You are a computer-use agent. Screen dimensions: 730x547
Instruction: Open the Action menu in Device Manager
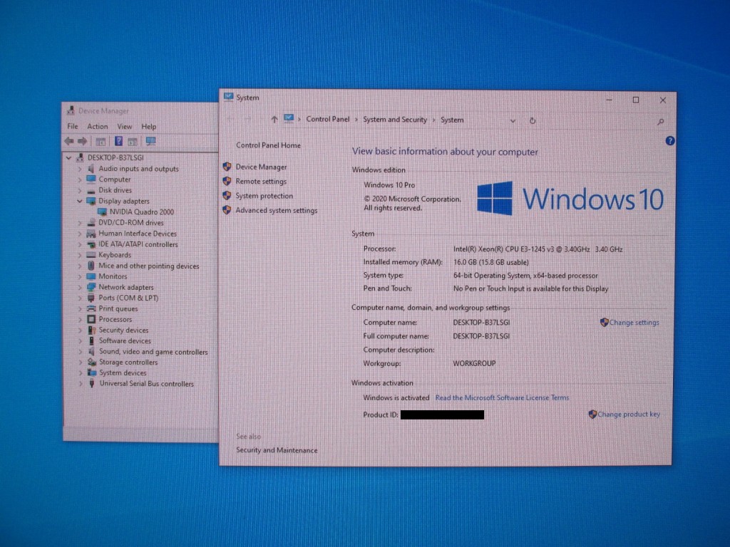click(97, 126)
